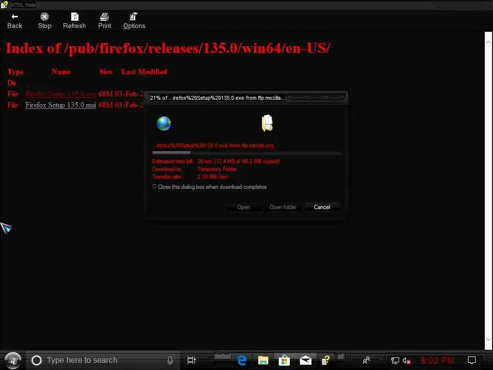Click the muted volume tray icon

point(406,360)
